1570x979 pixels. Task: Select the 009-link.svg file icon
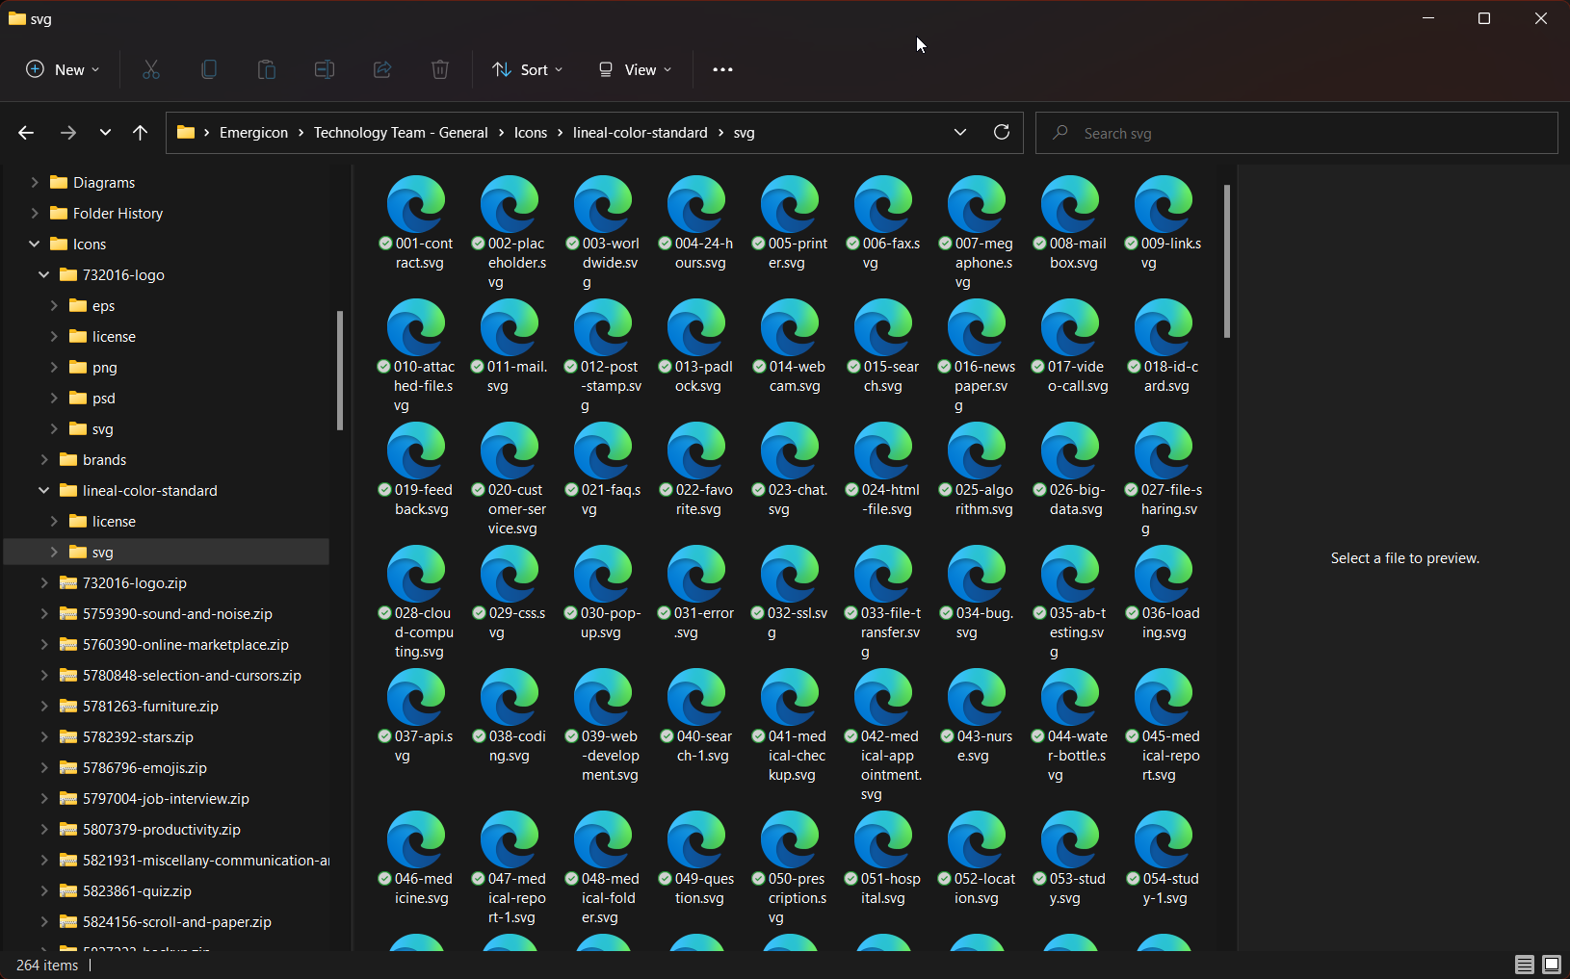point(1164,204)
